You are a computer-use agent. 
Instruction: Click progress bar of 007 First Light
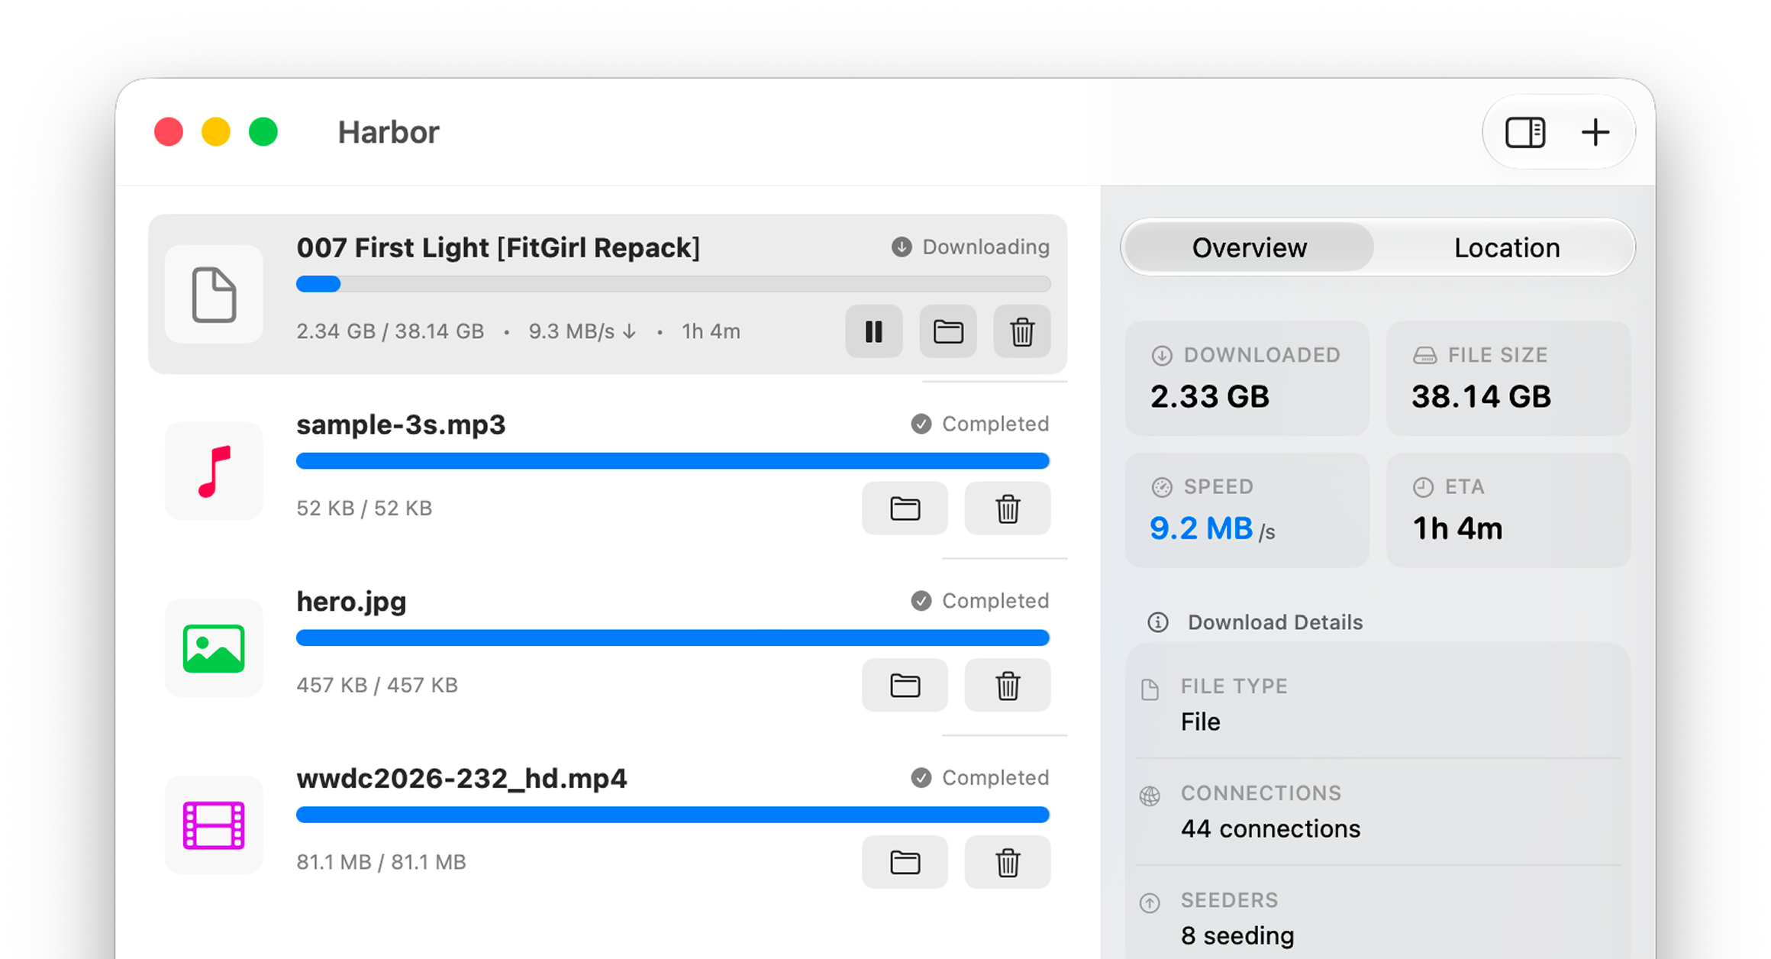click(673, 284)
